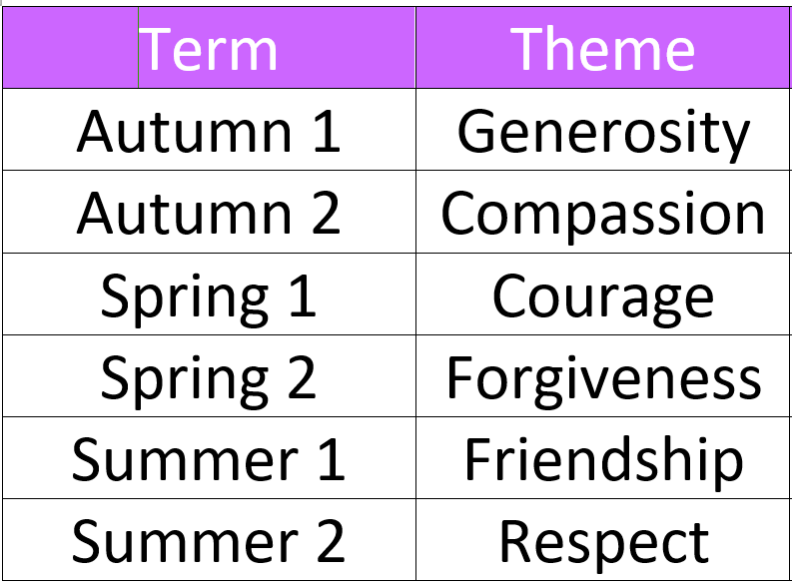
Task: Select the Compassion theme cell
Action: click(603, 213)
